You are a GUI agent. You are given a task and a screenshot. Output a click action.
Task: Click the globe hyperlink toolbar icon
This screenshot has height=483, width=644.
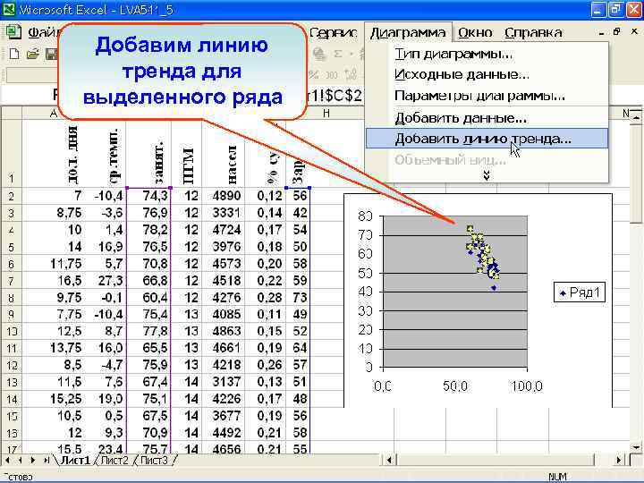pos(319,54)
